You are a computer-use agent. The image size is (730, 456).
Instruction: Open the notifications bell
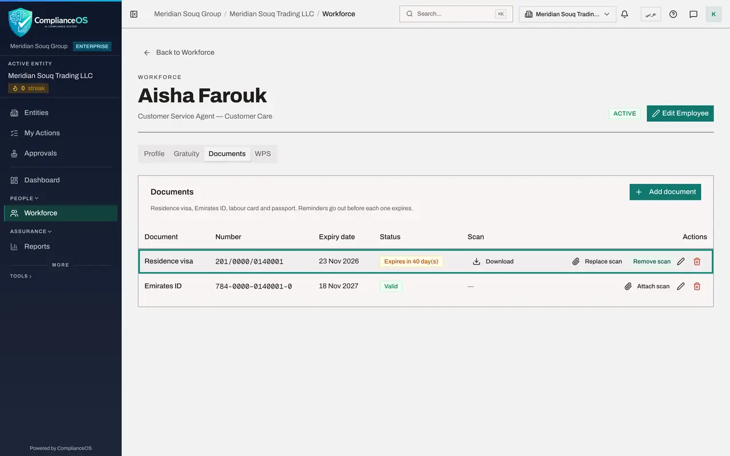click(x=624, y=14)
